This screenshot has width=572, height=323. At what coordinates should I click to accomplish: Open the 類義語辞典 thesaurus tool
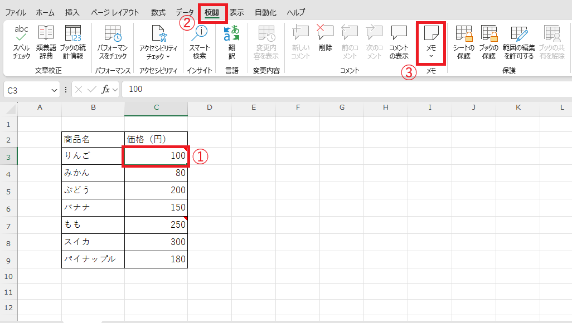click(46, 42)
